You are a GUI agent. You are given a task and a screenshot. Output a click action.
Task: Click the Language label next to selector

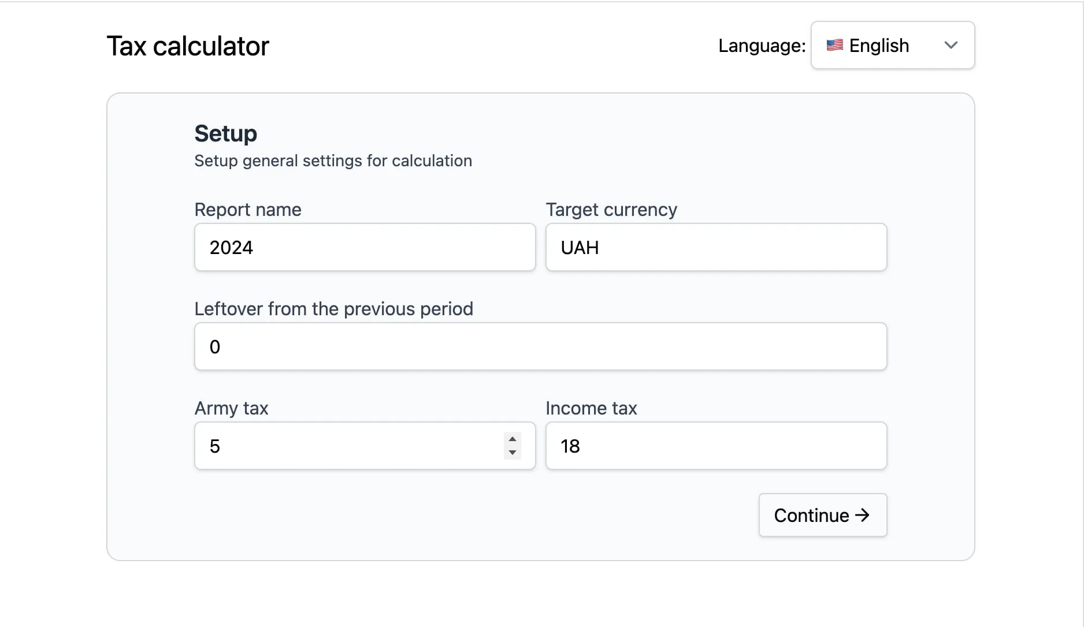coord(761,45)
